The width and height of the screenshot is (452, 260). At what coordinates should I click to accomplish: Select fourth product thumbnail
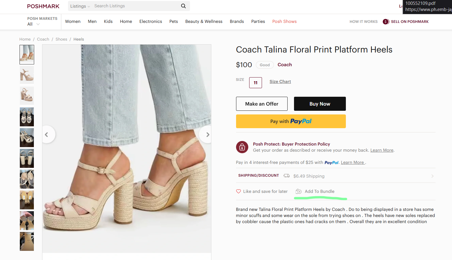coord(27,117)
